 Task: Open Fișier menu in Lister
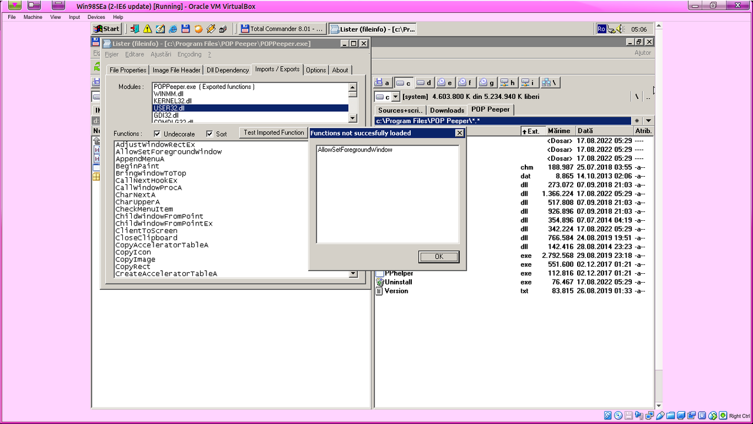(x=112, y=54)
